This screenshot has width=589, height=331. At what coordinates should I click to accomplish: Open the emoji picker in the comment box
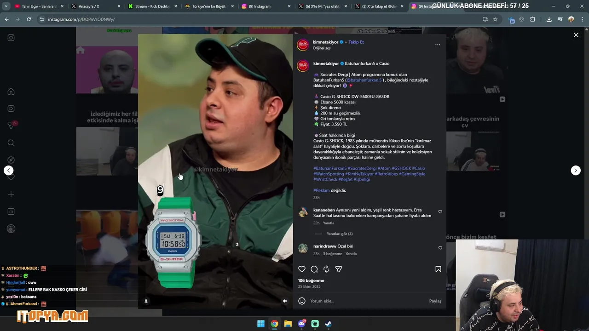click(x=302, y=301)
